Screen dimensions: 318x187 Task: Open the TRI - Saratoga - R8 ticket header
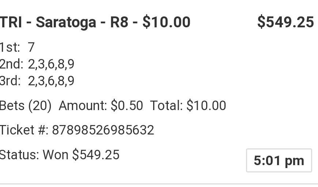click(x=95, y=22)
